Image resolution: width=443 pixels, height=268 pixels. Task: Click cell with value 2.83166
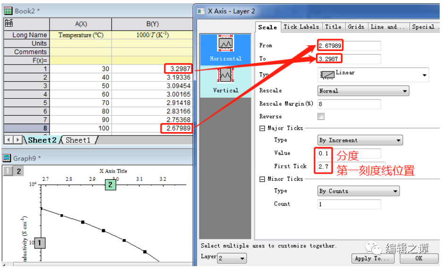152,111
